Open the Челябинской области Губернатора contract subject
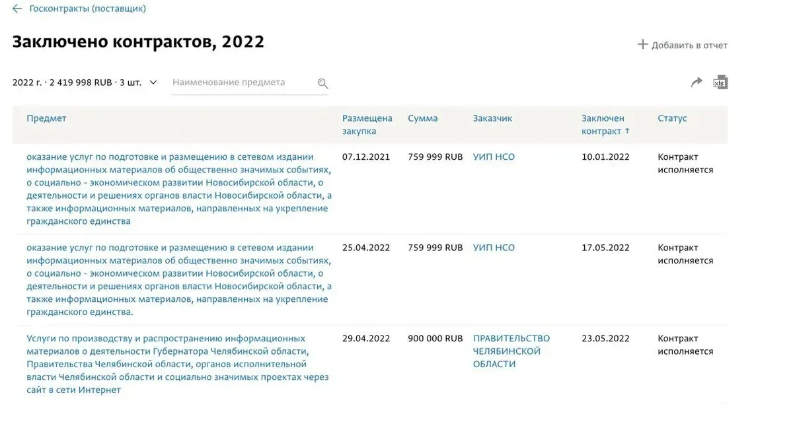This screenshot has width=793, height=422. (178, 364)
